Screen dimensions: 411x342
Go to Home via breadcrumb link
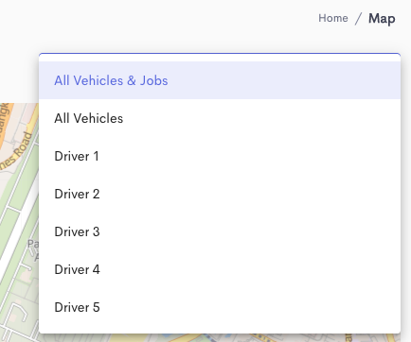pos(333,18)
